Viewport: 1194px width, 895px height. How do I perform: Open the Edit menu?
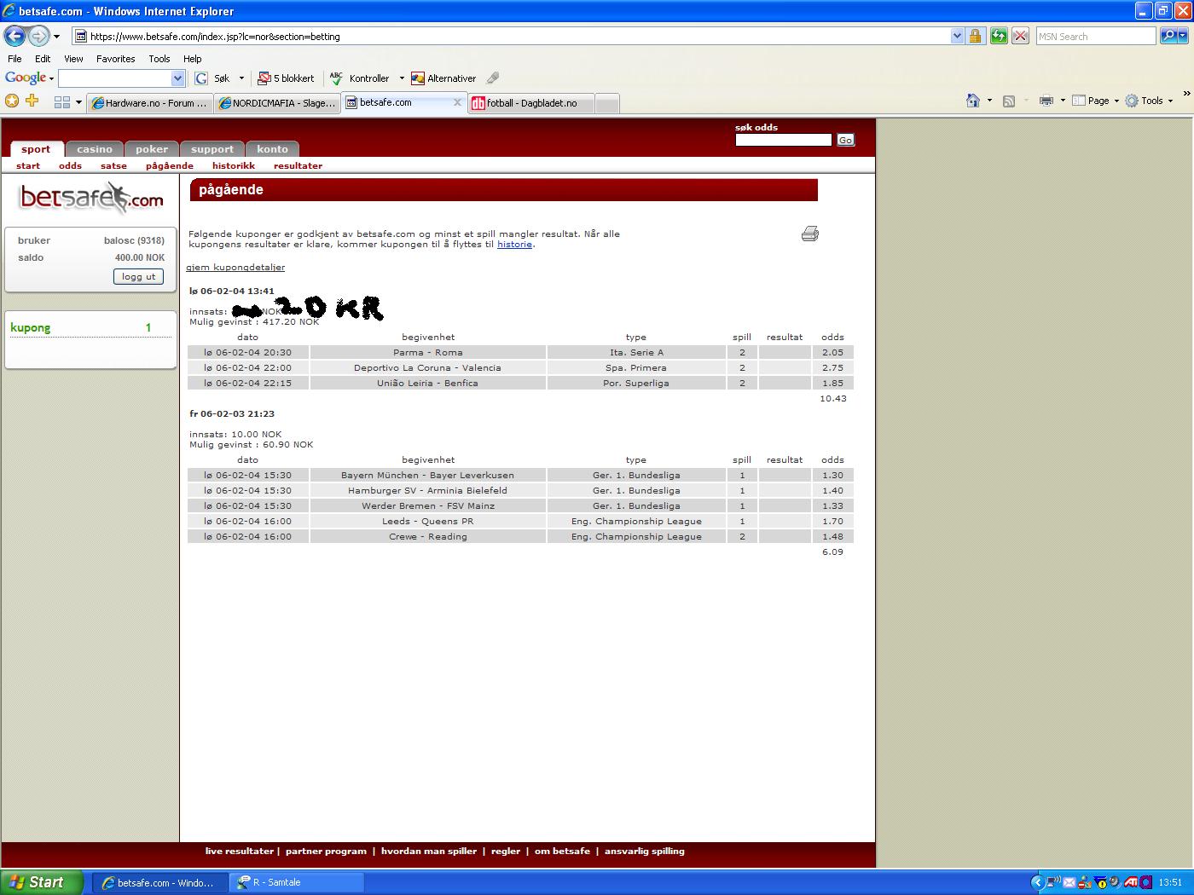tap(43, 59)
